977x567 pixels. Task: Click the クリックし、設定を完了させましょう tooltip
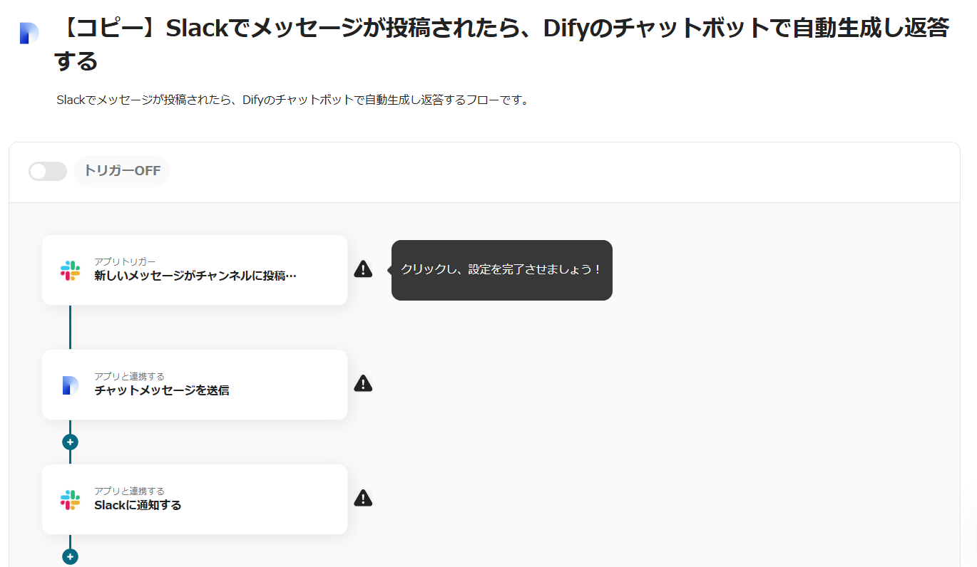[502, 270]
